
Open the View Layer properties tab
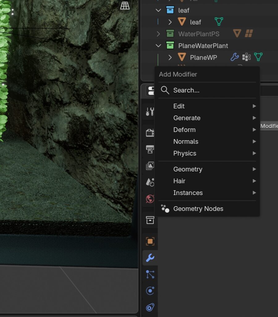[x=150, y=166]
